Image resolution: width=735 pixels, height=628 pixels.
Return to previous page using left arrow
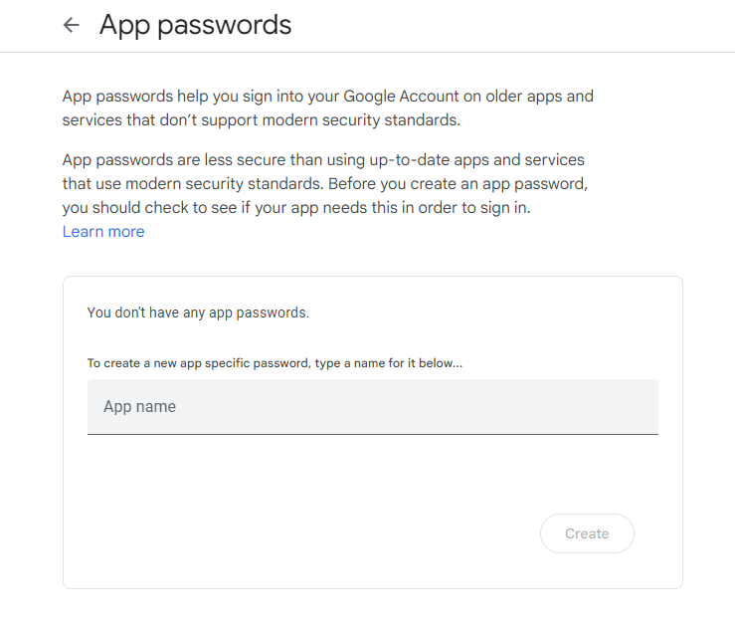71,25
